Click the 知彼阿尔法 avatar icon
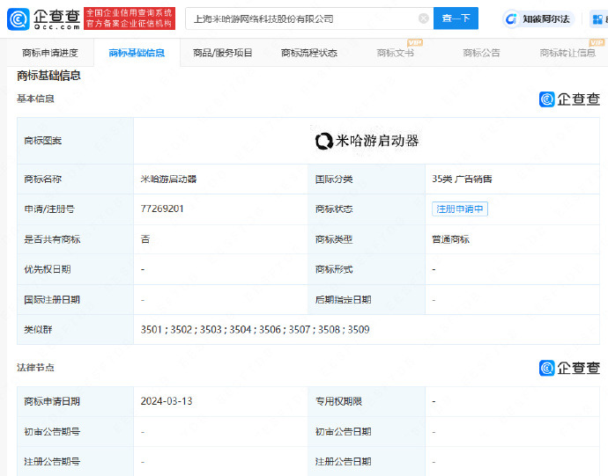608x476 pixels. point(512,18)
